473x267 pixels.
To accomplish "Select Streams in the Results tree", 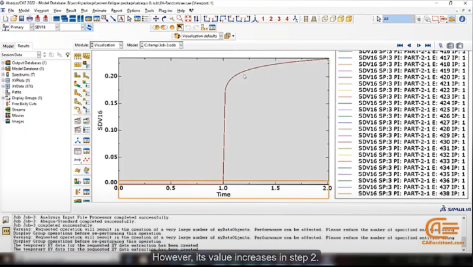I will pyautogui.click(x=18, y=110).
